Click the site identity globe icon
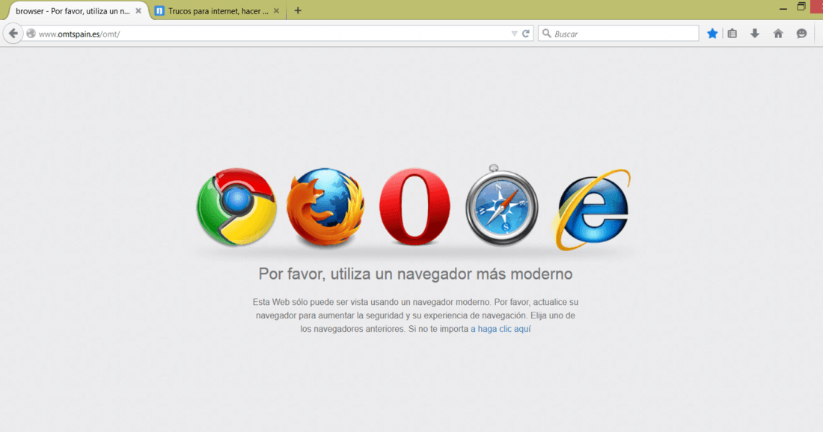This screenshot has width=823, height=432. point(31,34)
